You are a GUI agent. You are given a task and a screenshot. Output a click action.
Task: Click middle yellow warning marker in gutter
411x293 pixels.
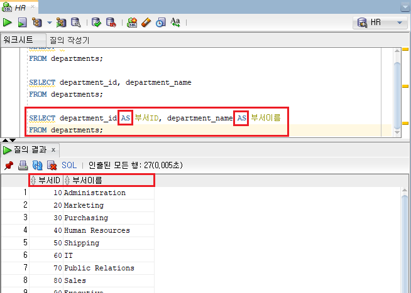[x=405, y=87]
